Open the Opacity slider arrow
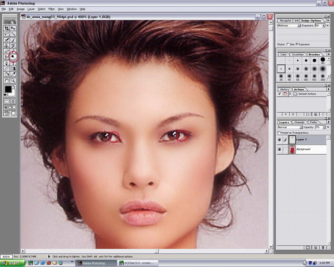 pos(324,127)
